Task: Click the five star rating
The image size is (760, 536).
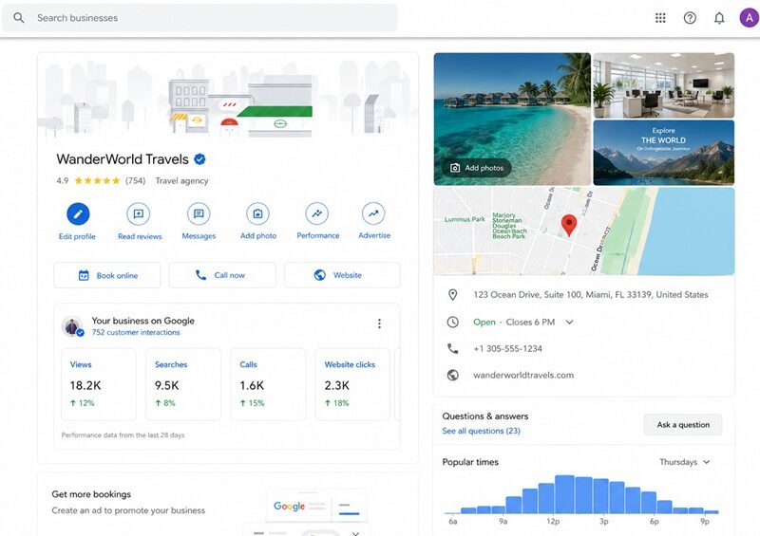Action: (97, 180)
